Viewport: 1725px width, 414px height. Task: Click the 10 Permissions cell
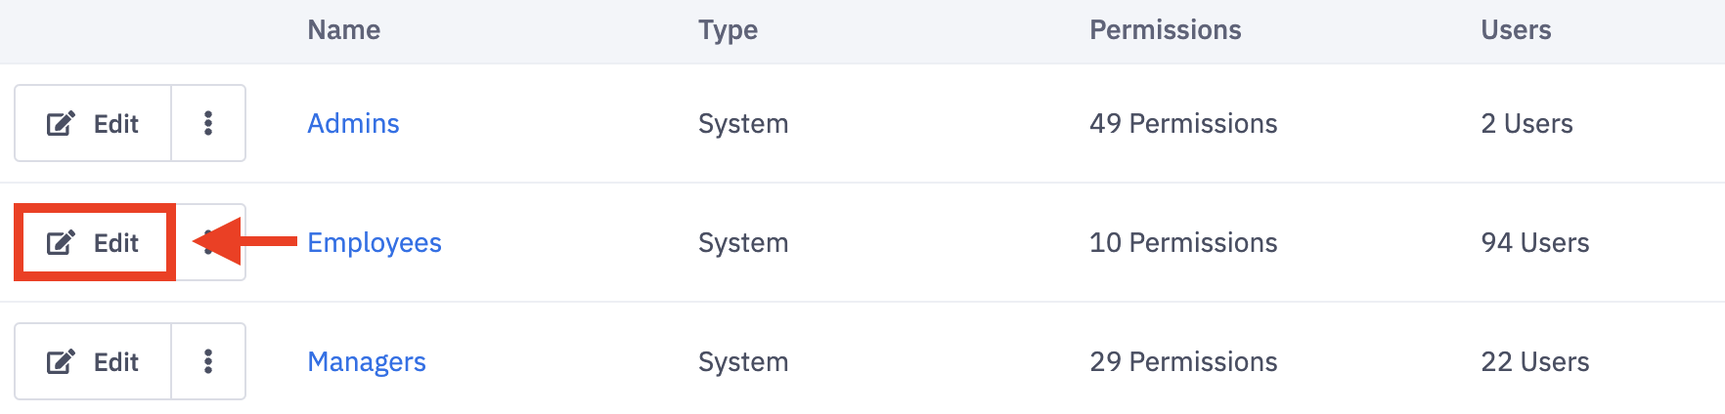coord(1182,243)
